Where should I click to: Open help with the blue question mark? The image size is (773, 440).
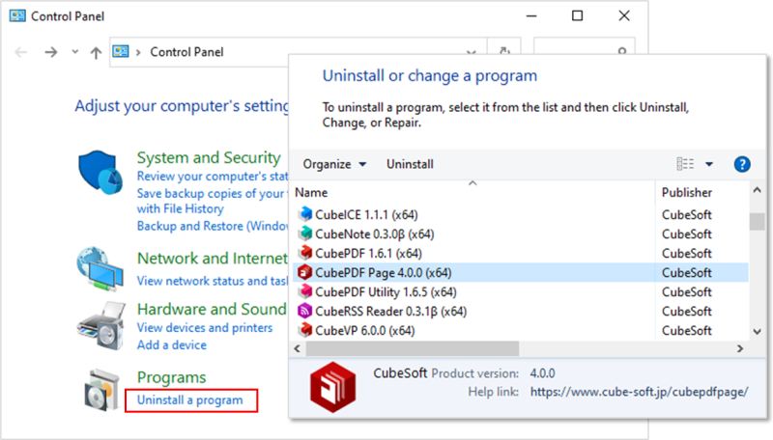point(742,164)
